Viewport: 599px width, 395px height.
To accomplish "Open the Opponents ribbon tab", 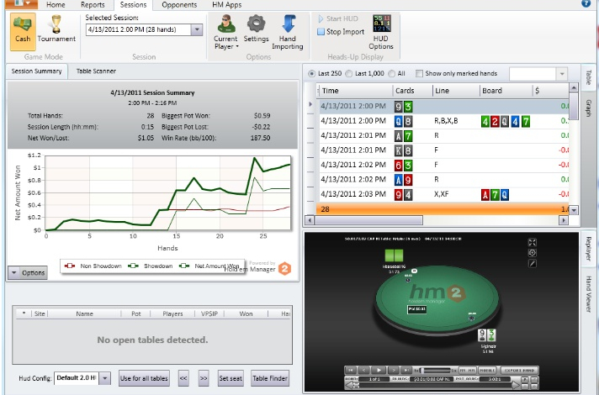I will [x=179, y=4].
